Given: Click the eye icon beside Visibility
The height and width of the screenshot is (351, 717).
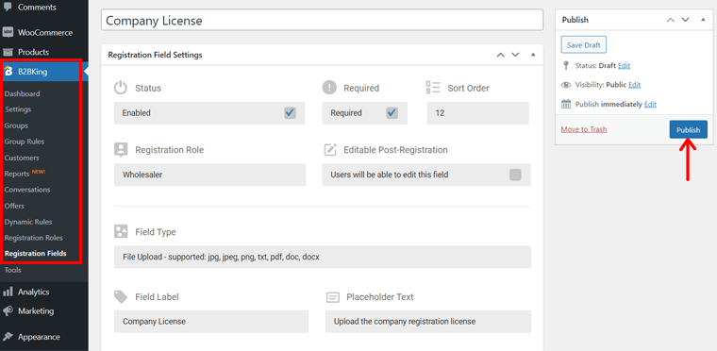Looking at the screenshot, I should click(566, 85).
